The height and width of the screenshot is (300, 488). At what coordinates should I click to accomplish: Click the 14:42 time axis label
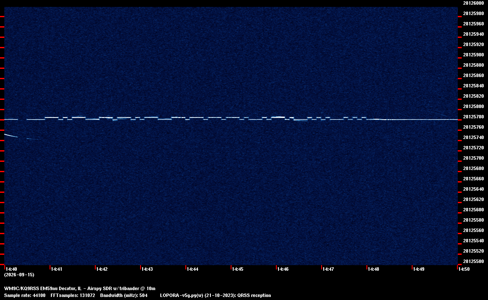point(102,269)
